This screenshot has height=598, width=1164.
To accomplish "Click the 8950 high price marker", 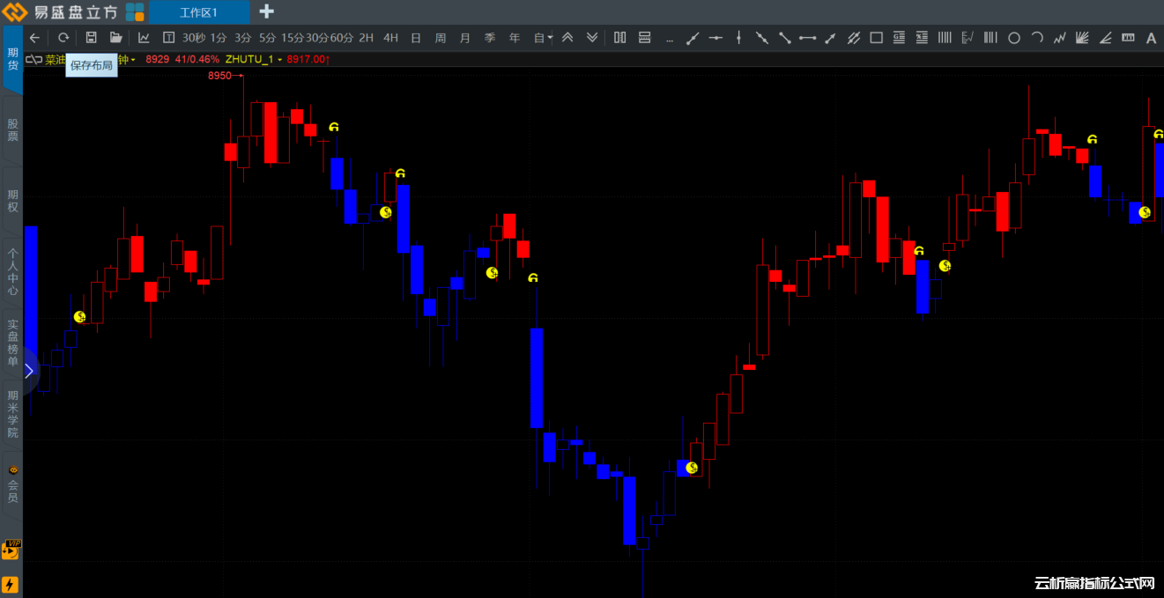I will (219, 76).
